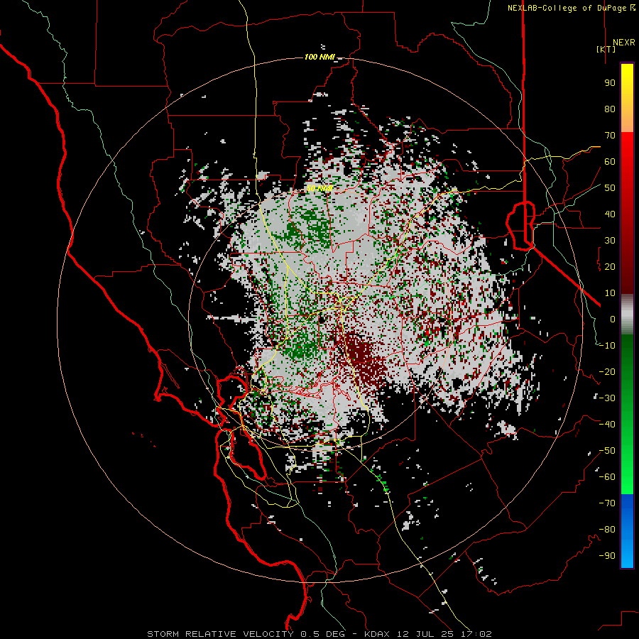Click the 70 value on the velocity scale
The height and width of the screenshot is (639, 639).
pos(610,136)
